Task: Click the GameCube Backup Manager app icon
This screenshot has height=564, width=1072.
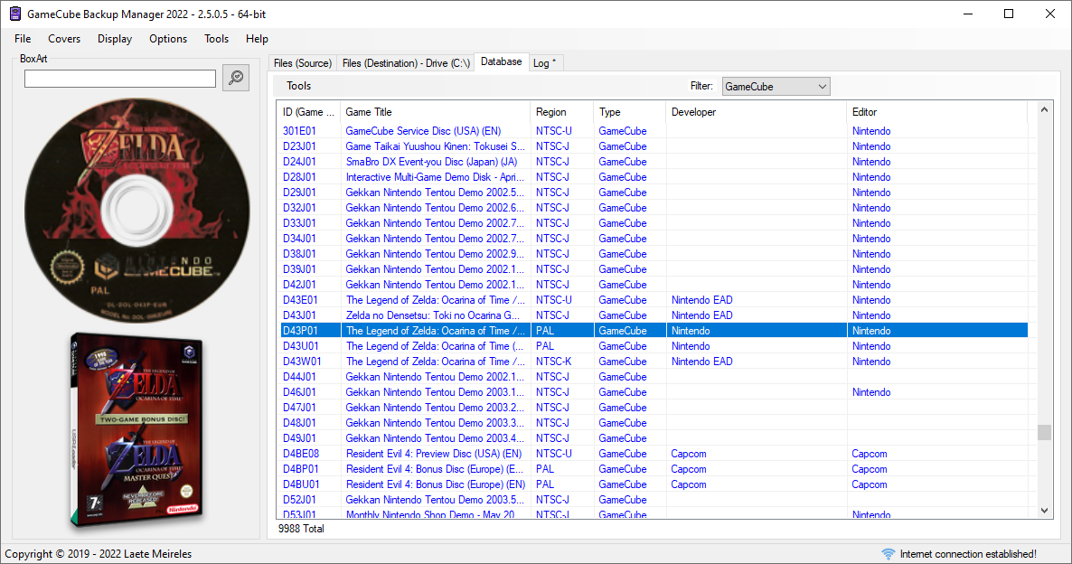Action: (15, 14)
